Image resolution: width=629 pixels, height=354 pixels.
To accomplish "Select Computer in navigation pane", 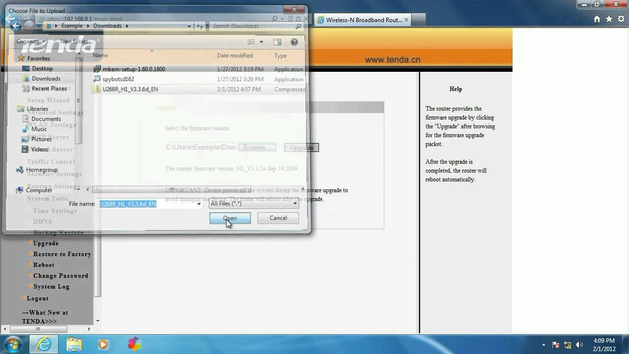I will point(39,190).
